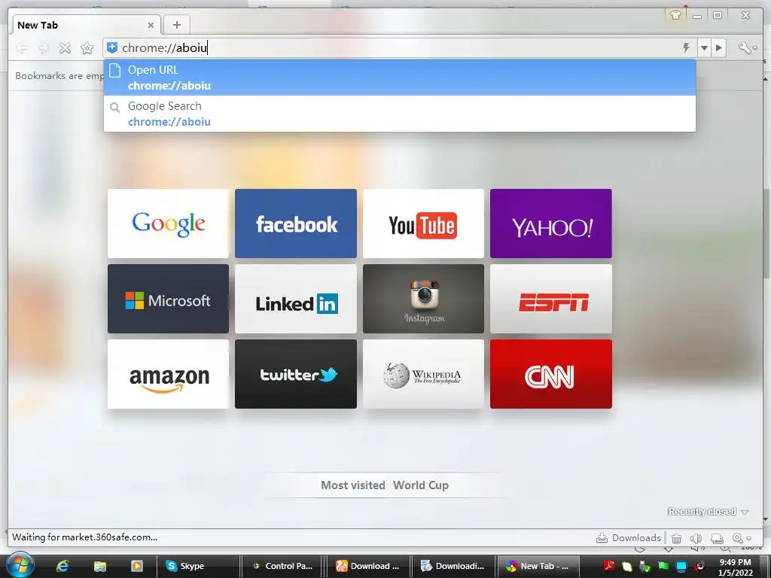Screen dimensions: 771x578
Task: Open the Wikipedia thumbnail tile
Action: [x=423, y=374]
